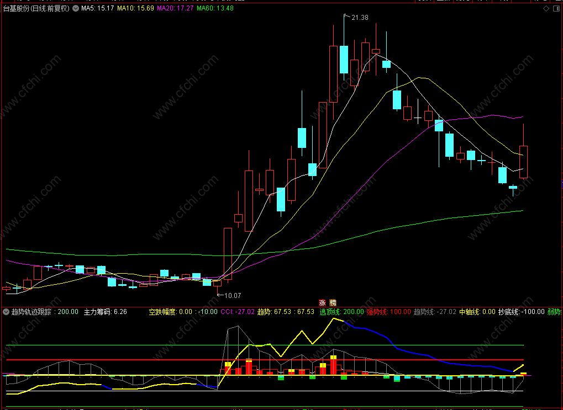The width and height of the screenshot is (563, 410).
Task: Click the gray 趋势线: -27.02 label
Action: [x=435, y=312]
